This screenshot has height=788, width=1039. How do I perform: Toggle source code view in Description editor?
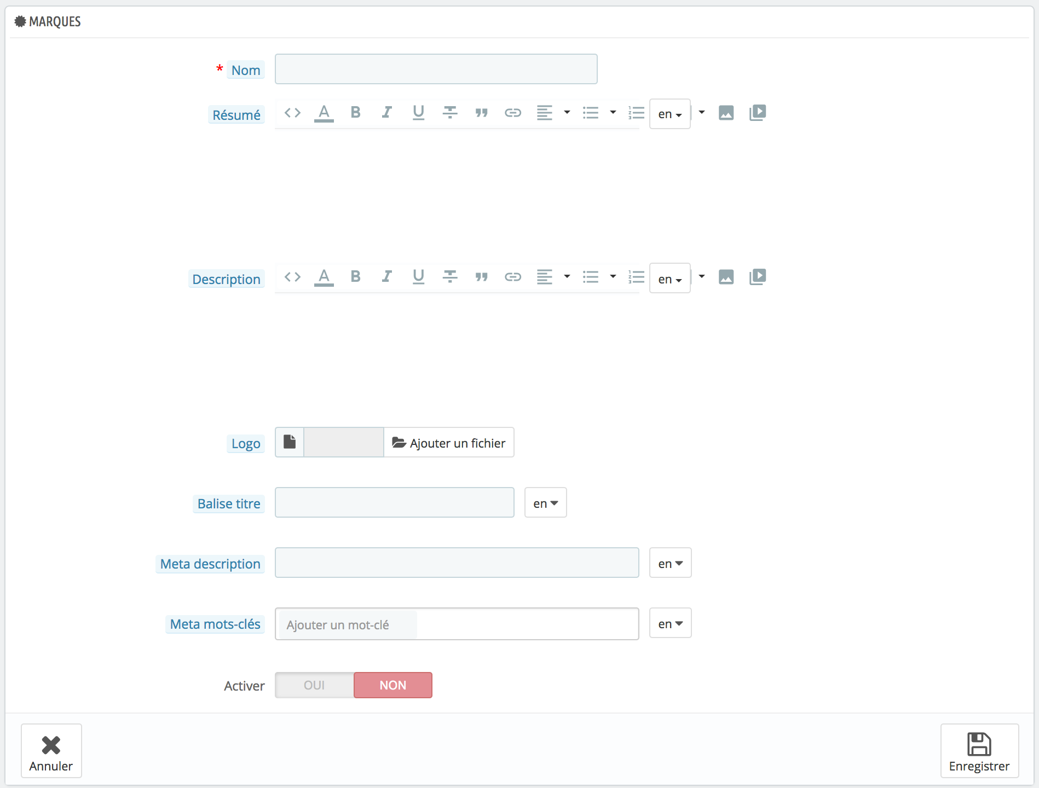coord(292,277)
